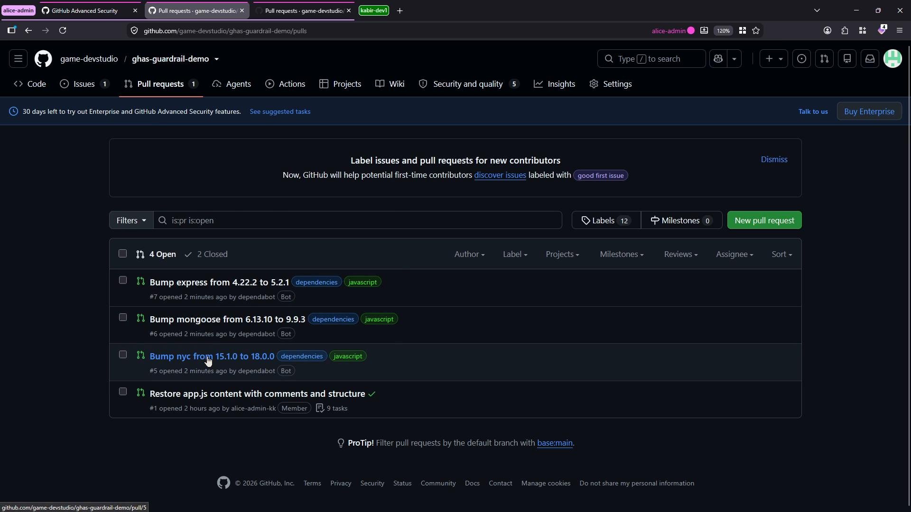911x512 pixels.
Task: Open the Security and quality tab
Action: 469,84
